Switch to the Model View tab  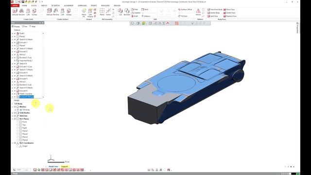tap(53, 166)
